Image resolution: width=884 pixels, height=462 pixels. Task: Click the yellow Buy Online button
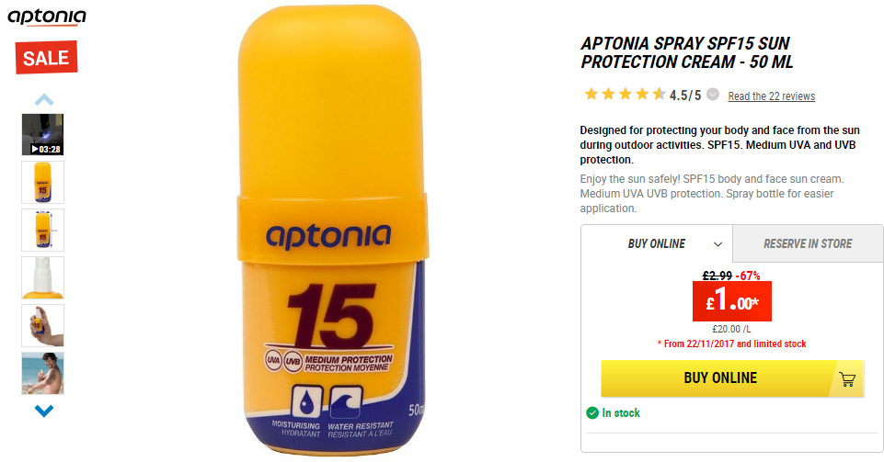[732, 378]
